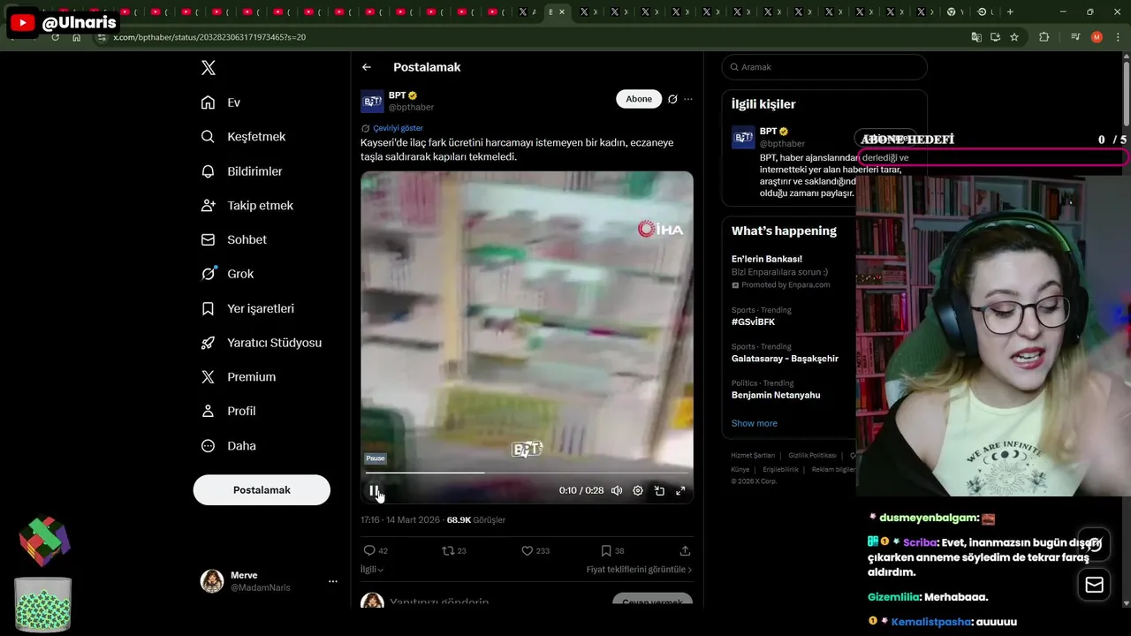Click the 17:16 · 14 Mart 2026 timestamp
Screen dimensions: 1131x636
pyautogui.click(x=401, y=520)
